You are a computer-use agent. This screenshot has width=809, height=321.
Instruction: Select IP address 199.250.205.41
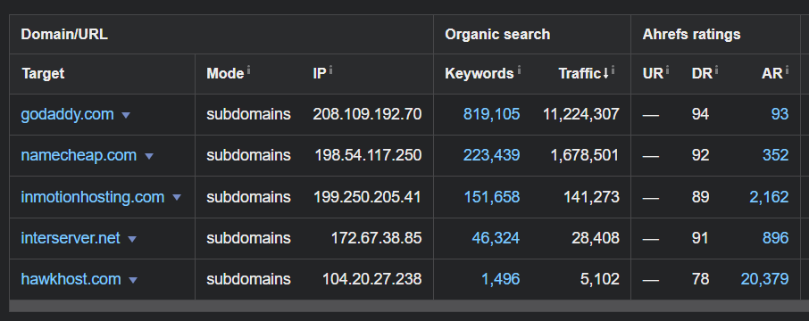367,197
